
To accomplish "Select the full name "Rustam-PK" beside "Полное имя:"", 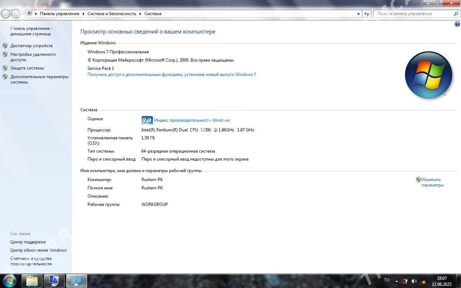I will tap(152, 188).
